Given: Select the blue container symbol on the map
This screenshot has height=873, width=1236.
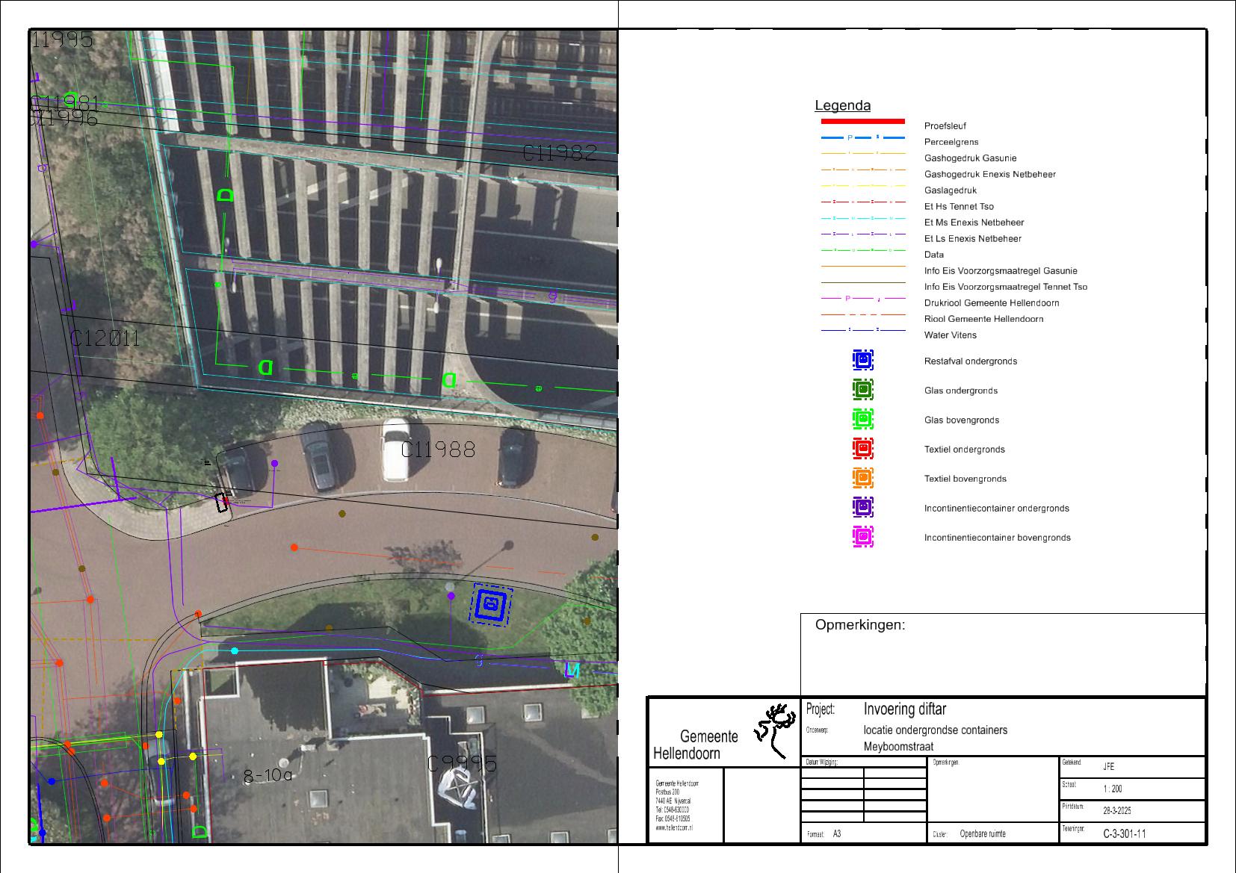Looking at the screenshot, I should pyautogui.click(x=490, y=604).
